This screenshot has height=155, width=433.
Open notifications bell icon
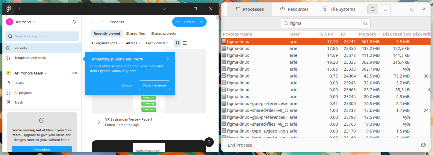tap(74, 22)
